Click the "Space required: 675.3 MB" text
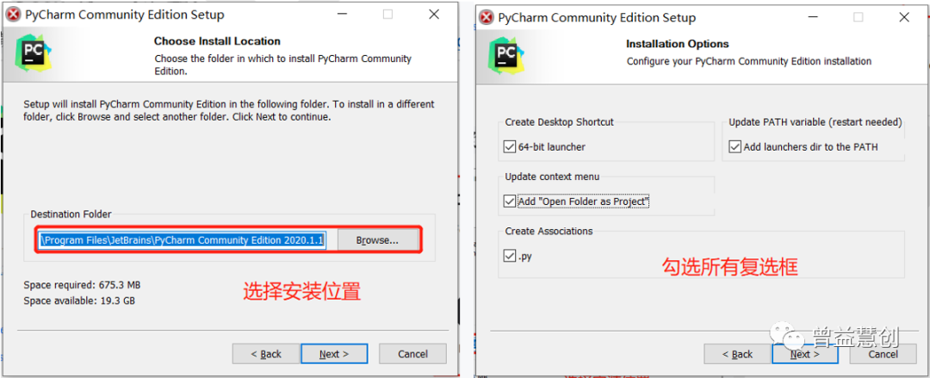 (82, 284)
